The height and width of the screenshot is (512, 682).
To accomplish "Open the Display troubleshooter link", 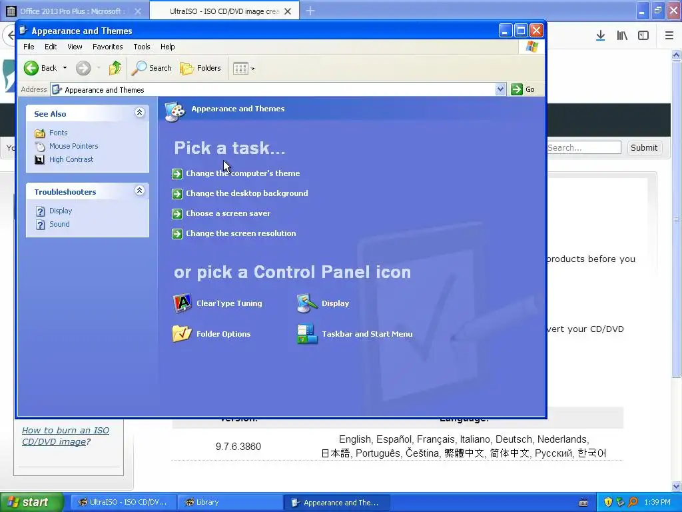I will click(61, 211).
